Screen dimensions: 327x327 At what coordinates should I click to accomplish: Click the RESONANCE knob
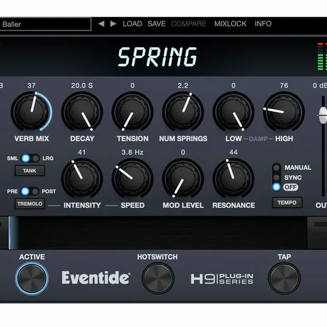click(233, 178)
